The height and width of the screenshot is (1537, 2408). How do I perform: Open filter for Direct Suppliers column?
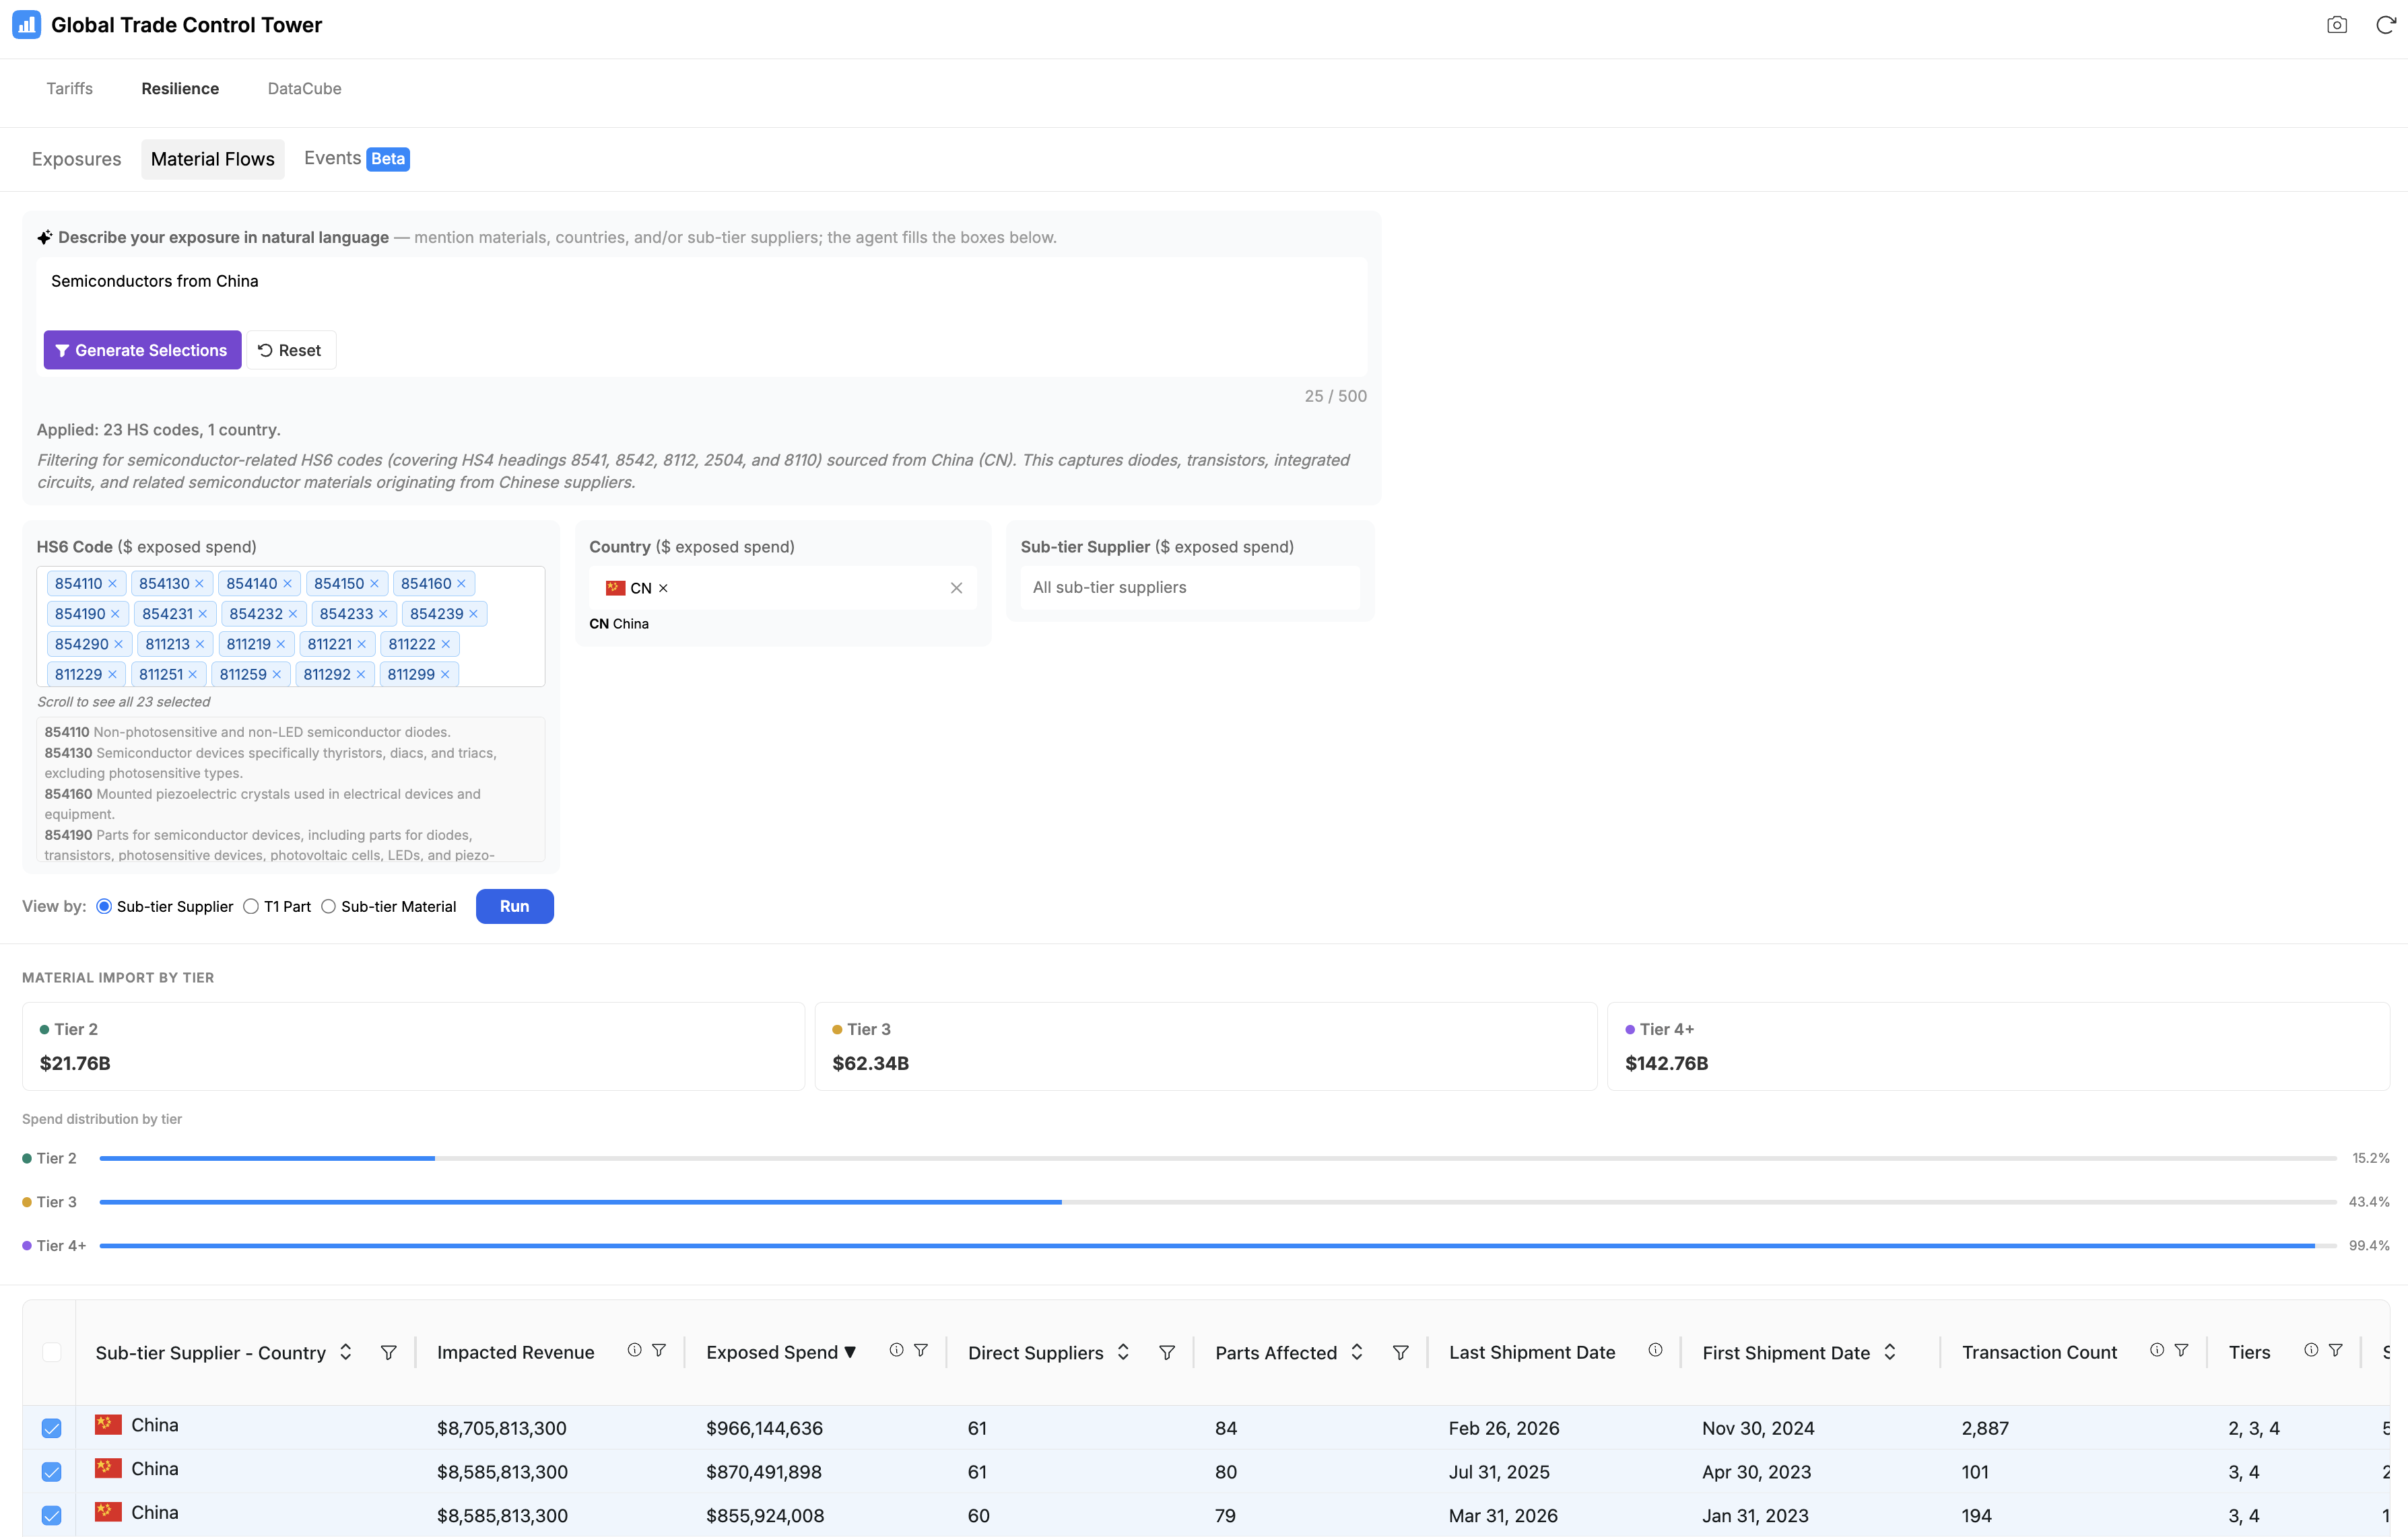pyautogui.click(x=1167, y=1352)
